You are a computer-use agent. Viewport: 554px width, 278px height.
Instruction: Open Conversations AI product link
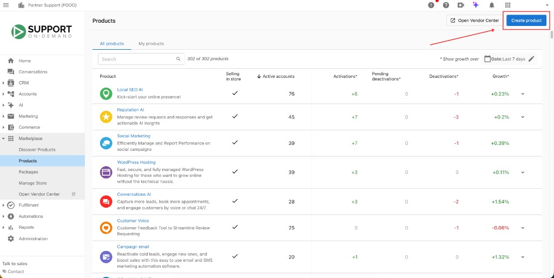pos(134,194)
